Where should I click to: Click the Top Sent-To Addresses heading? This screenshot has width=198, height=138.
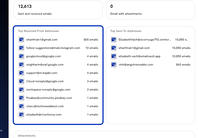(126, 31)
